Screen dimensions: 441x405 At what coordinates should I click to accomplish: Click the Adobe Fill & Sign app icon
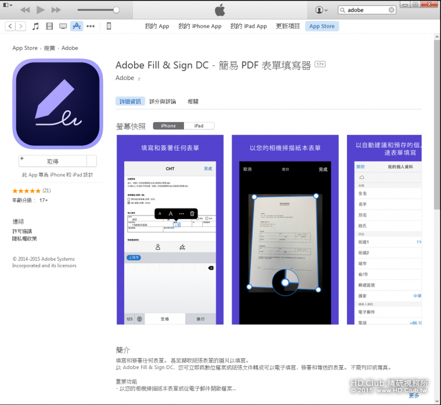pos(57,104)
